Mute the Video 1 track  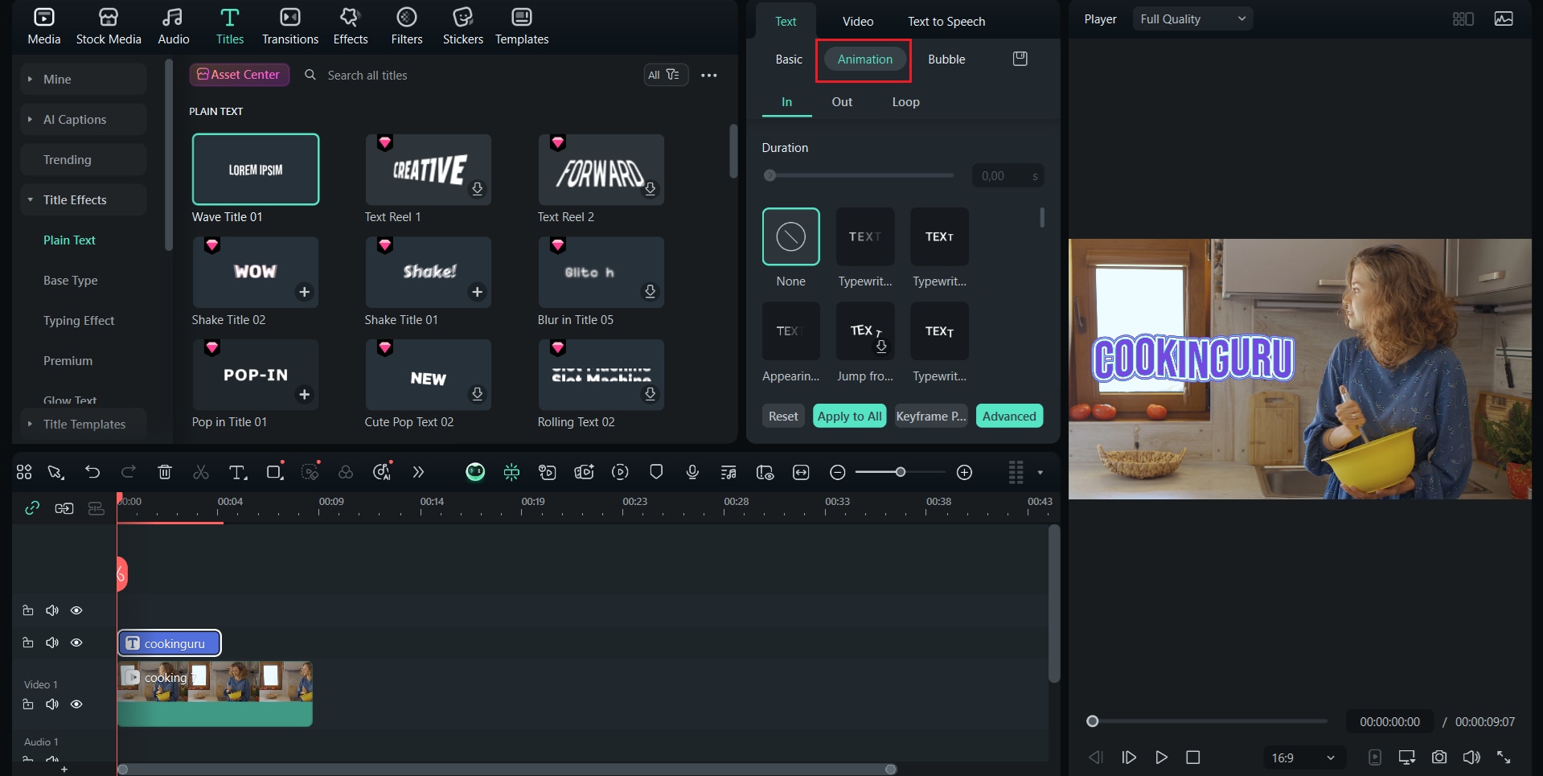(x=51, y=704)
